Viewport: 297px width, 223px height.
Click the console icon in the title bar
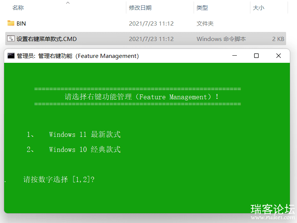pyautogui.click(x=11, y=56)
